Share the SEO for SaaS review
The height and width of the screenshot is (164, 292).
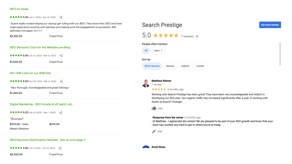(61, 17)
